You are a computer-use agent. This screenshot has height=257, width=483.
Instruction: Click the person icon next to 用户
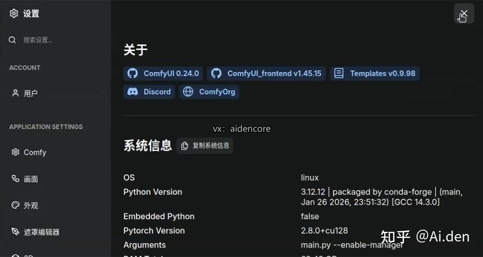coord(16,93)
